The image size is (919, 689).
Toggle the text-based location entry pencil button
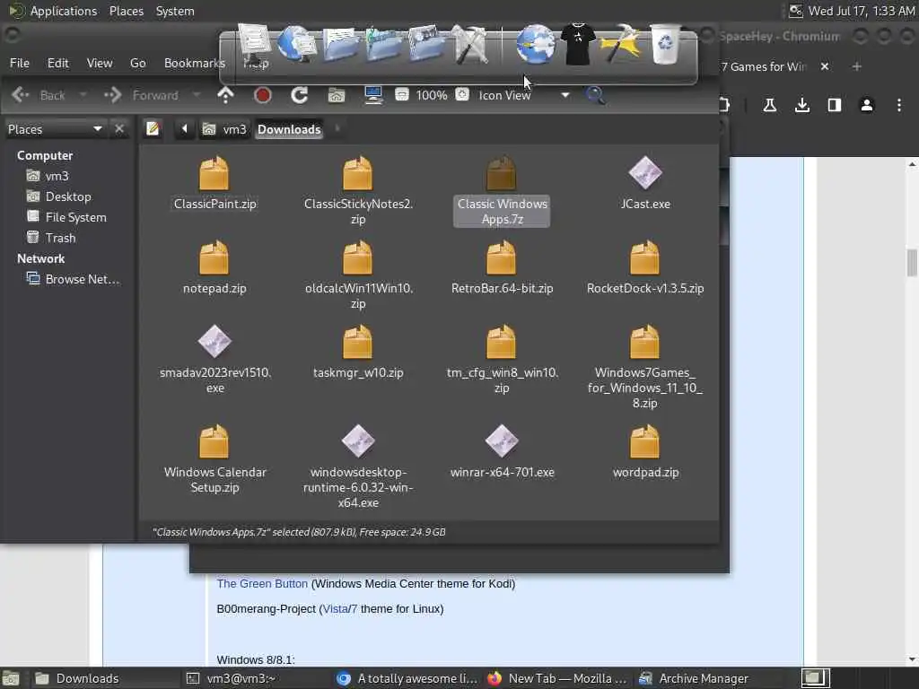click(153, 128)
